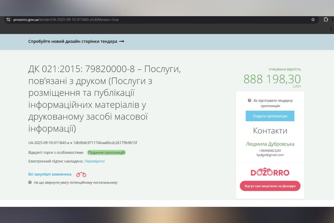Click the phone number +380988823281
Viewport: 334px width, 223px height.
(270, 151)
